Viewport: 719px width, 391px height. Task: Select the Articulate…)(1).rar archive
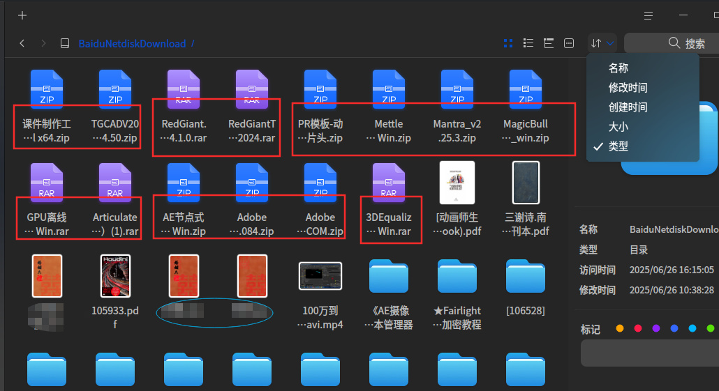click(115, 200)
